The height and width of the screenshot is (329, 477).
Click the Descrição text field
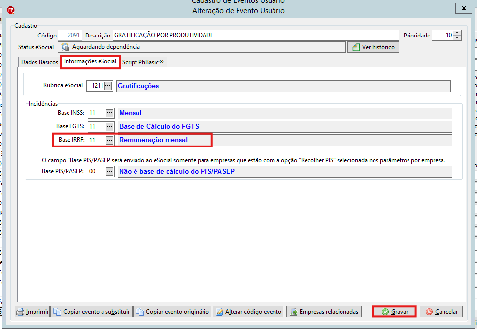click(x=256, y=35)
